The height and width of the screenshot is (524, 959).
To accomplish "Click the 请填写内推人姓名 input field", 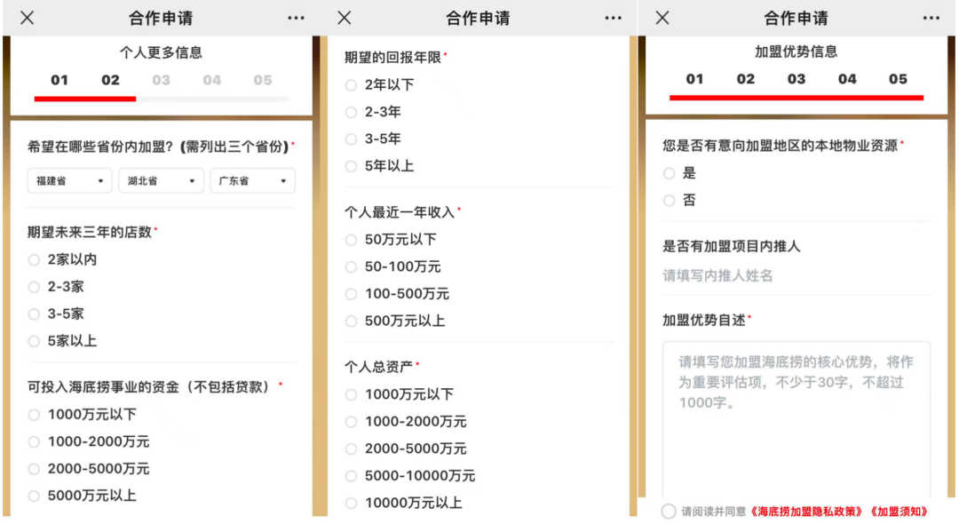I will point(795,275).
